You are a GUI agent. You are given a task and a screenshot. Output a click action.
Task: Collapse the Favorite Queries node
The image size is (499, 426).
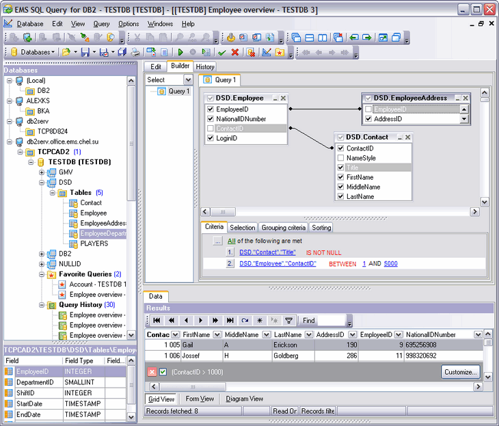(42, 274)
